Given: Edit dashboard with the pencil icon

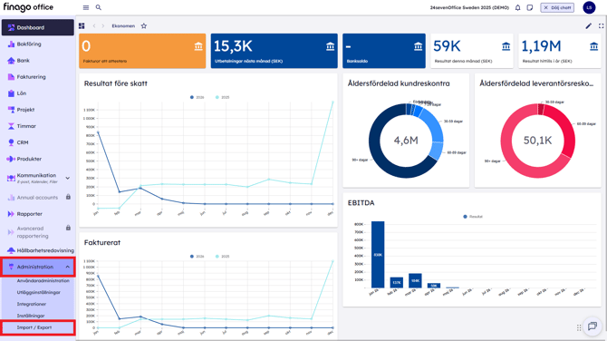Looking at the screenshot, I should tap(588, 26).
